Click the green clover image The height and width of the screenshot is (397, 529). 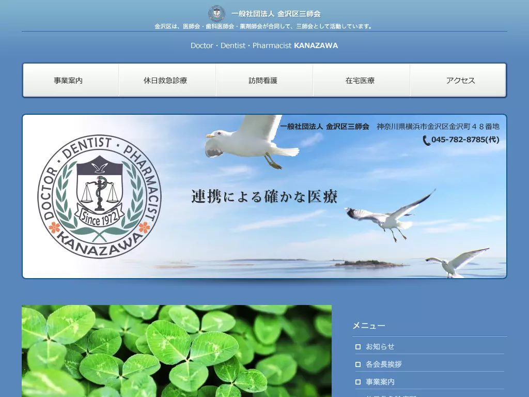coord(177,351)
